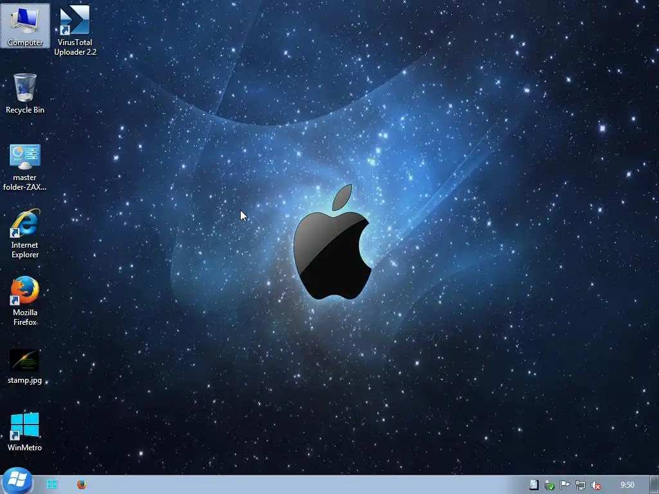
Task: Select the WinMetro desktop shortcut
Action: pos(25,432)
